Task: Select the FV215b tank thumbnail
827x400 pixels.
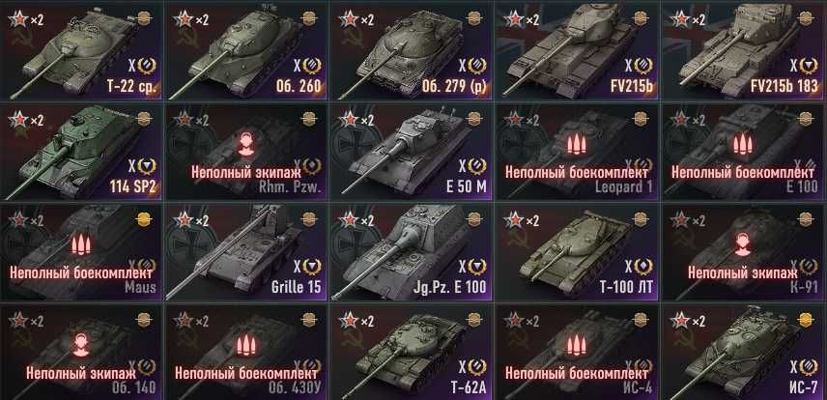Action: coord(577,50)
